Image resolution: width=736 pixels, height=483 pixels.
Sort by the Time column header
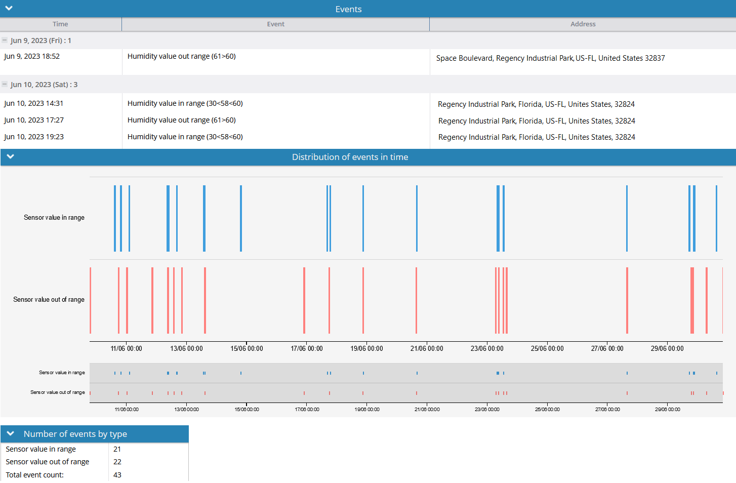[x=60, y=24]
